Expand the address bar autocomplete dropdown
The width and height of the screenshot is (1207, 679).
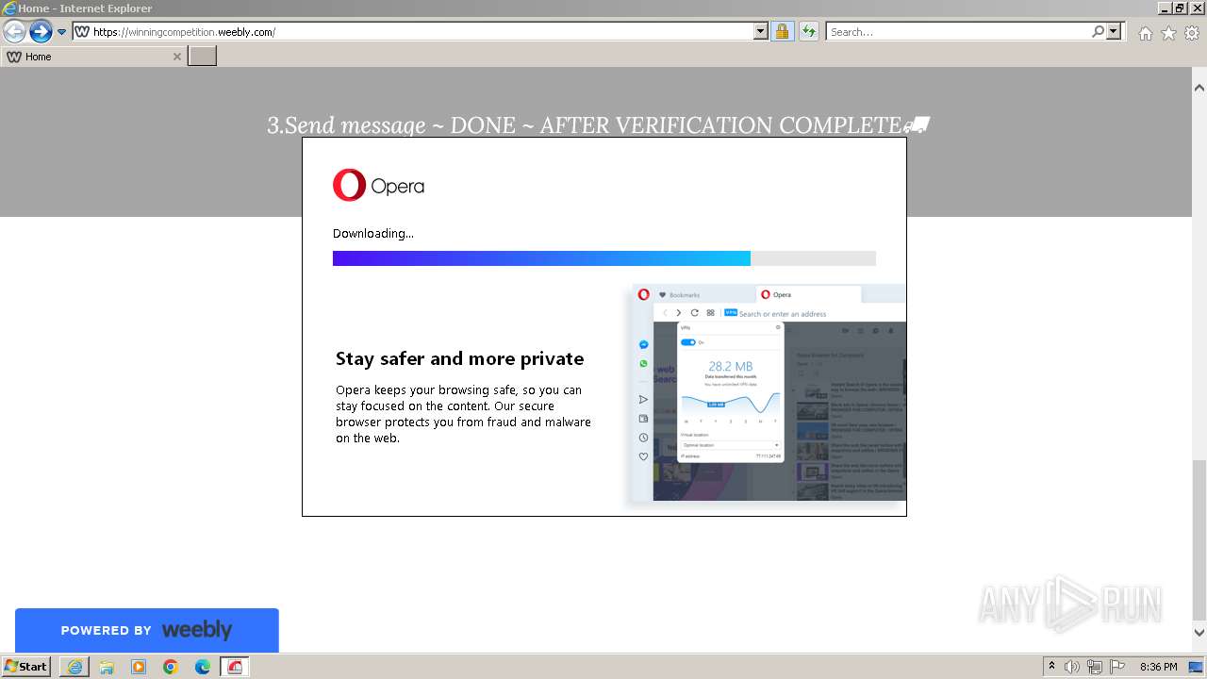(761, 32)
